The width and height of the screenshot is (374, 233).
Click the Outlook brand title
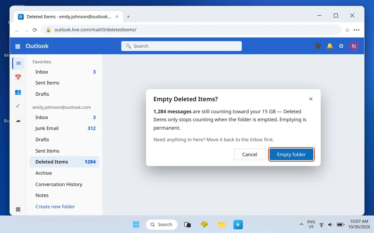tap(37, 46)
